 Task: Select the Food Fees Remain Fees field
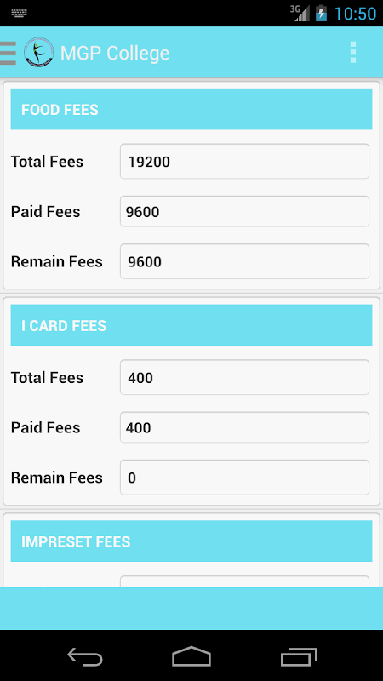(x=244, y=261)
